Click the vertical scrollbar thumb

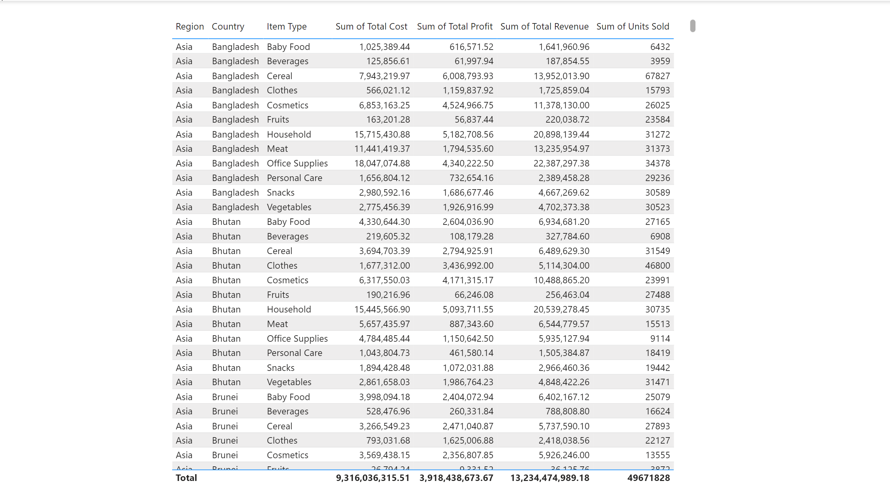pyautogui.click(x=693, y=26)
